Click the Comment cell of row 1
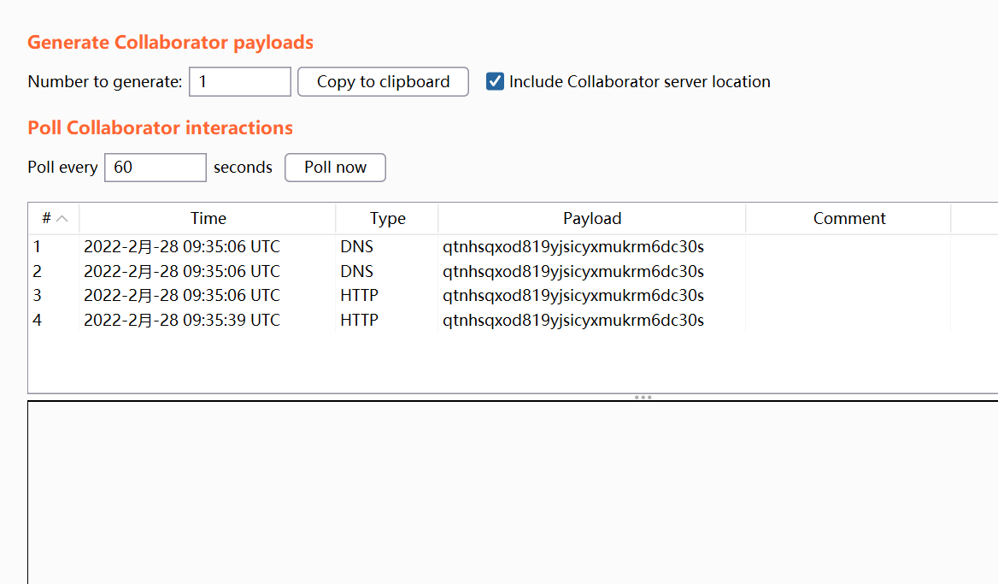The image size is (998, 584). [x=848, y=246]
